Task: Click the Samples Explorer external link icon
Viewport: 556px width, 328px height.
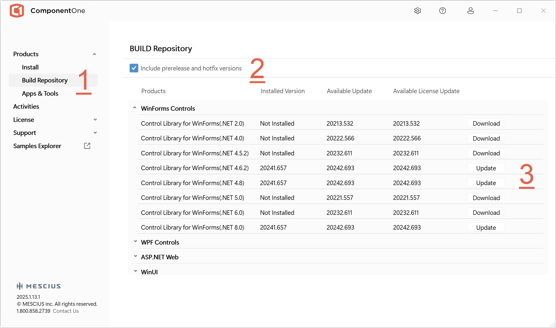Action: (x=87, y=146)
